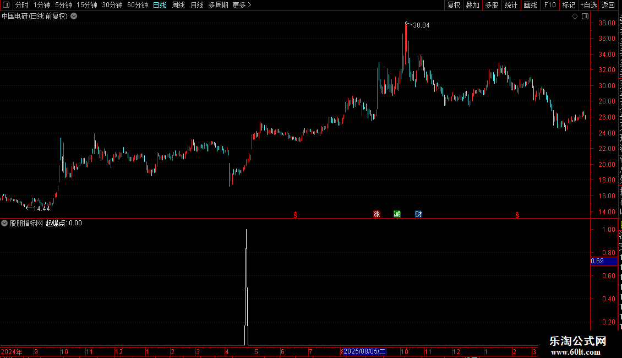Click the 标记 mark button
Screen dimensions: 622x358
[569, 5]
